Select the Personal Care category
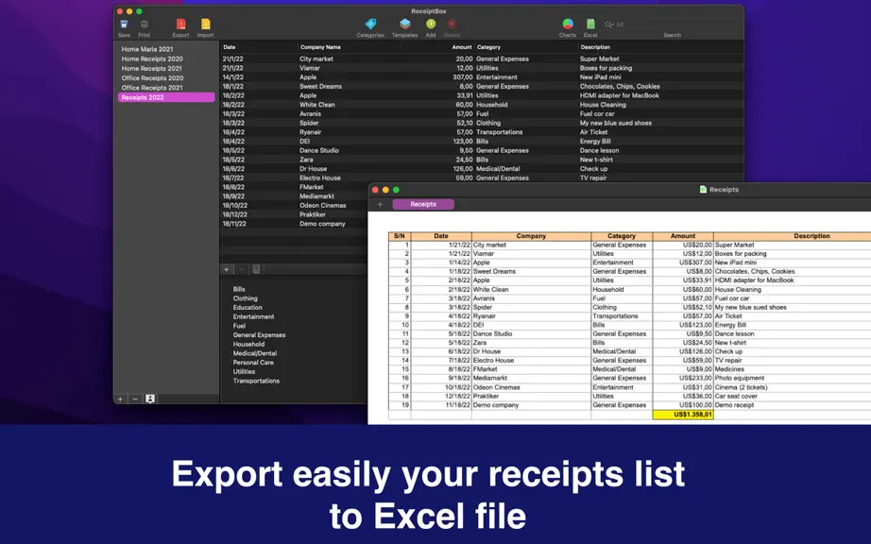The width and height of the screenshot is (871, 544). pyautogui.click(x=253, y=363)
